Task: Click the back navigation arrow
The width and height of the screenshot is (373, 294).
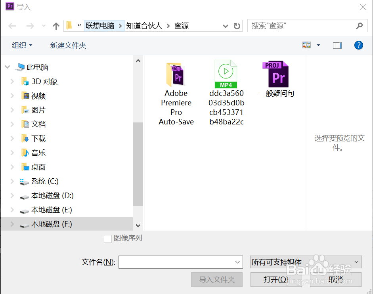Action: pyautogui.click(x=12, y=25)
